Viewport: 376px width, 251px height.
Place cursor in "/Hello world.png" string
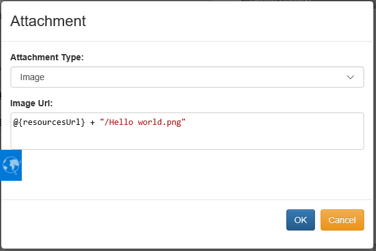[x=143, y=122]
